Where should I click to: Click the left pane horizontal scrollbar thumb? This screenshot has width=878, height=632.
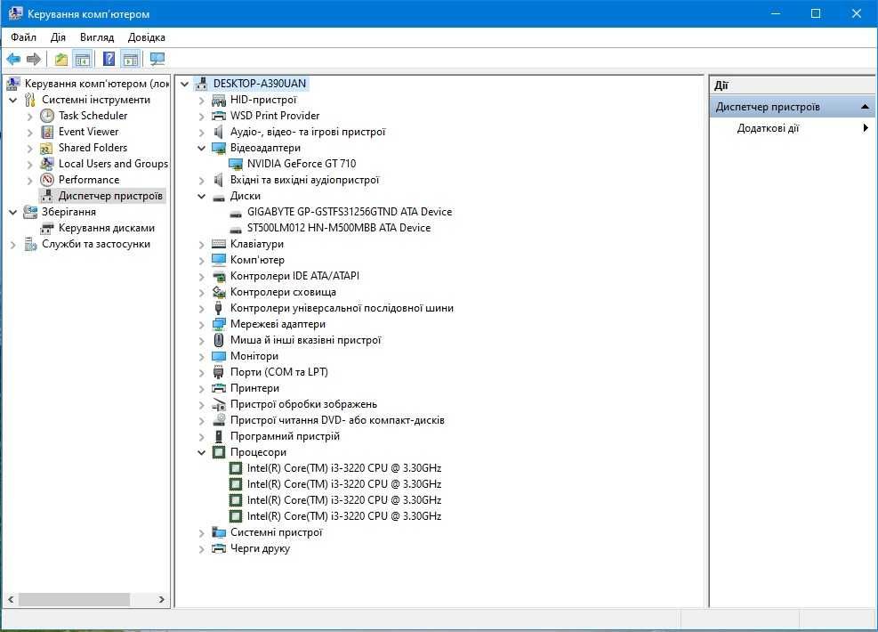tap(75, 599)
